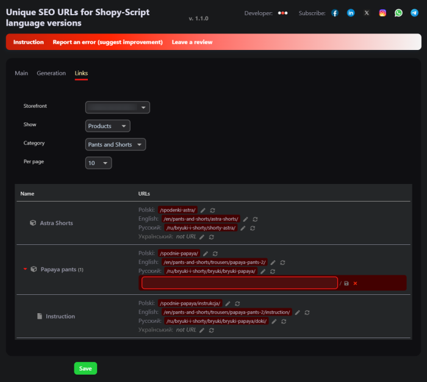427x382 pixels.
Task: Click the Astra Shorts product name
Action: (x=56, y=223)
